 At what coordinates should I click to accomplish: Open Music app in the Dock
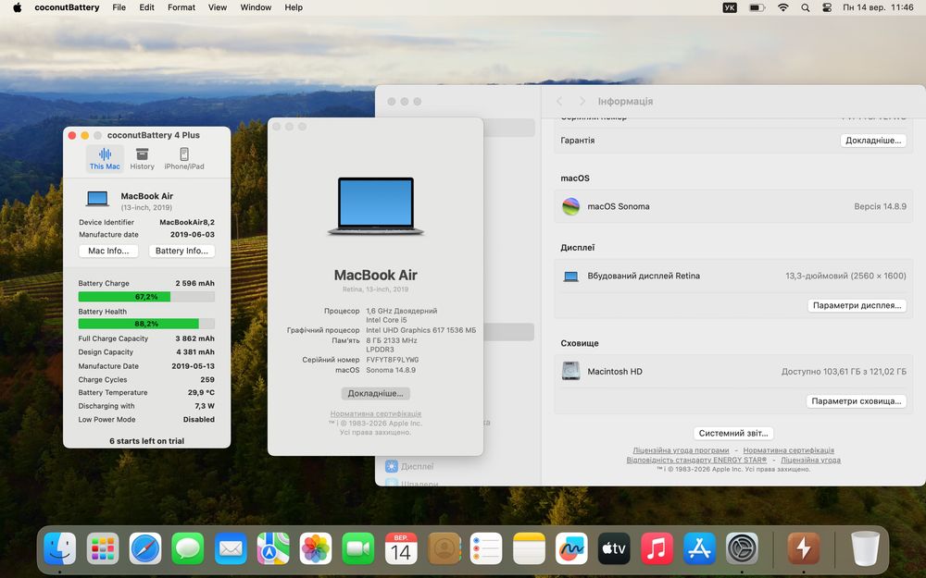pos(657,548)
